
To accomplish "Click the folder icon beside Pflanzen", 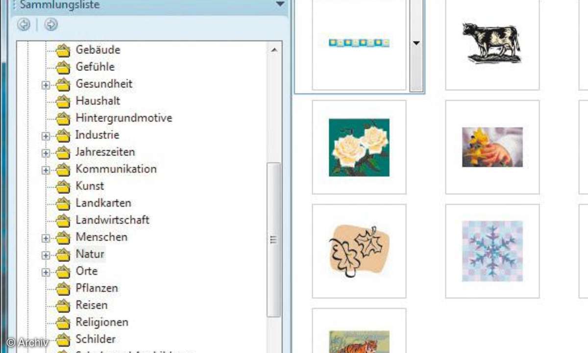I will (x=63, y=289).
